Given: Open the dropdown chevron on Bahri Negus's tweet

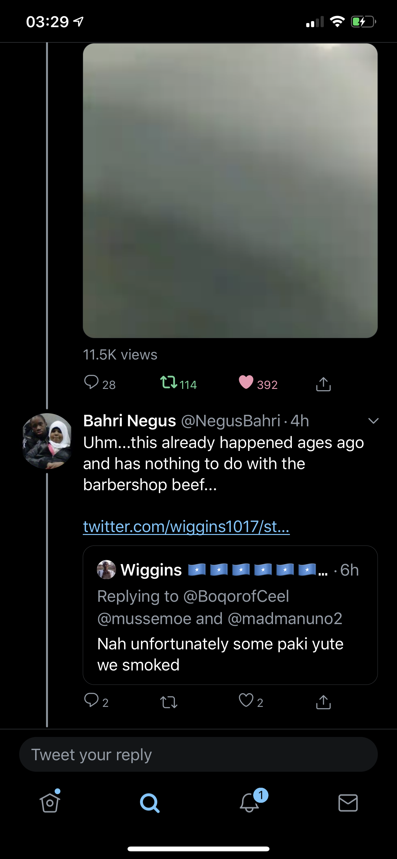Looking at the screenshot, I should [x=373, y=421].
